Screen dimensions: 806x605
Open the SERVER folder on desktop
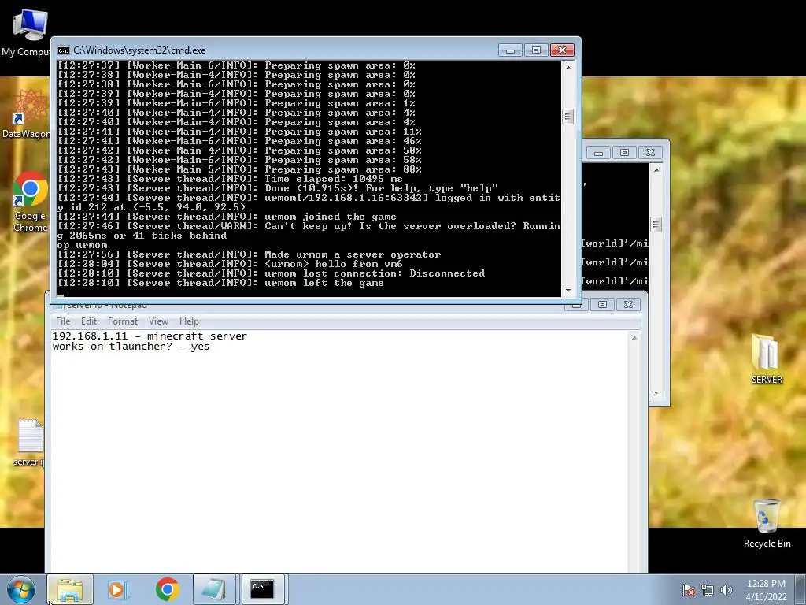[x=767, y=359]
